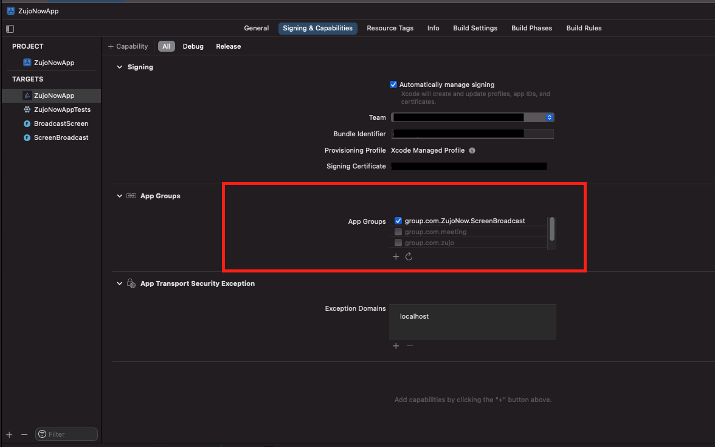Collapse the App Groups section

pyautogui.click(x=119, y=196)
